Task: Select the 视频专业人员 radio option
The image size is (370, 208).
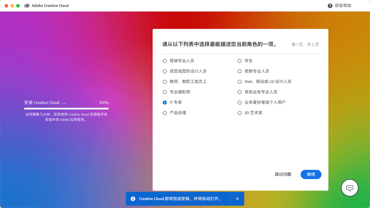Action: point(240,71)
